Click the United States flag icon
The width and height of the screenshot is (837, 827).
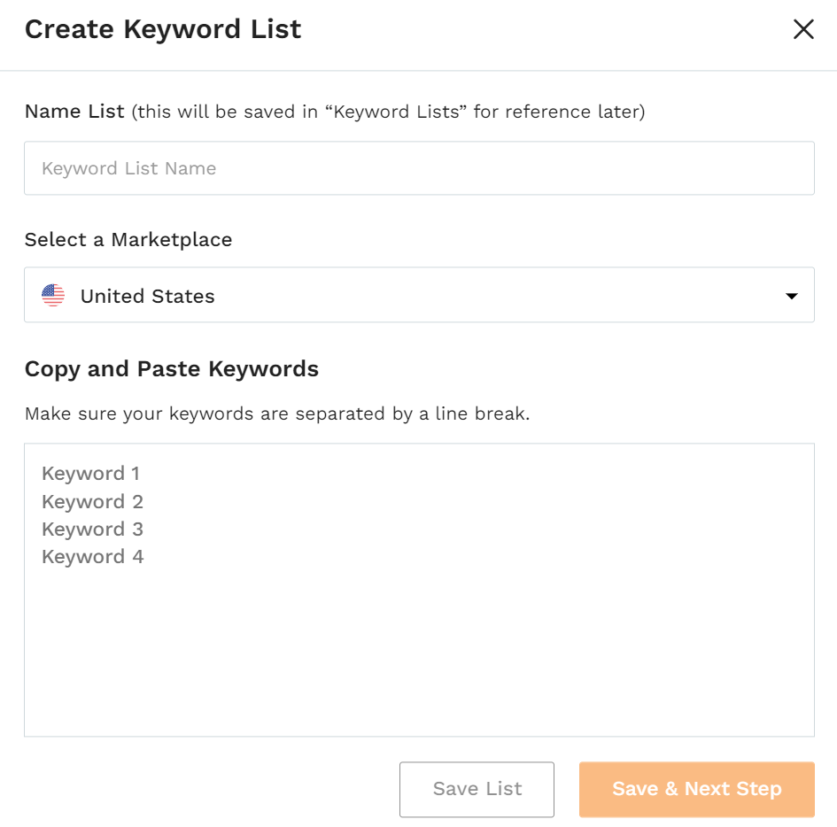click(x=53, y=295)
